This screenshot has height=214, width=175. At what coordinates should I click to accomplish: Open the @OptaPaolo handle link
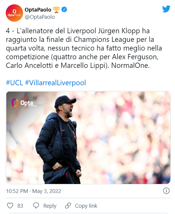[x=40, y=17]
